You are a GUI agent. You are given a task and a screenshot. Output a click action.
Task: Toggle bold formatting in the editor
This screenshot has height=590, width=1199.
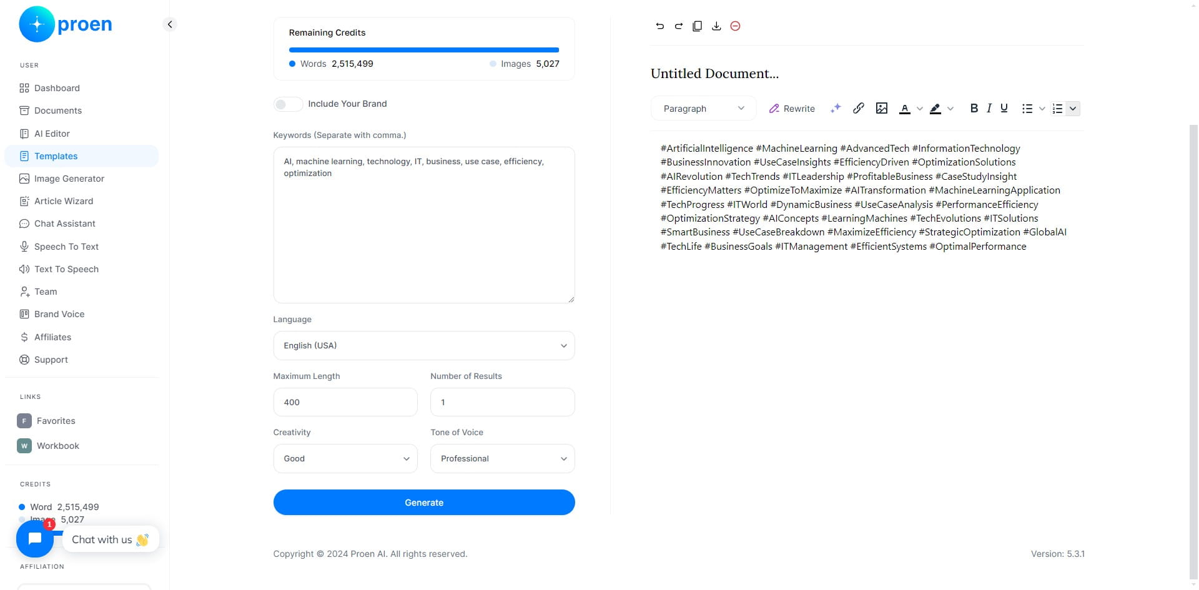[x=974, y=108]
